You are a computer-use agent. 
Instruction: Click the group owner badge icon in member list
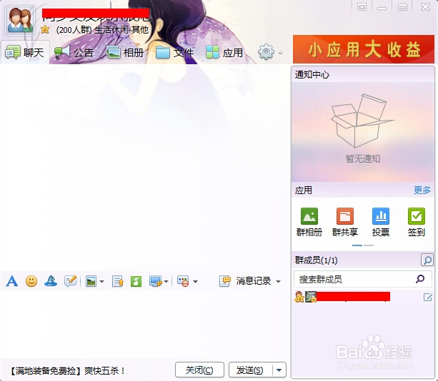click(299, 297)
